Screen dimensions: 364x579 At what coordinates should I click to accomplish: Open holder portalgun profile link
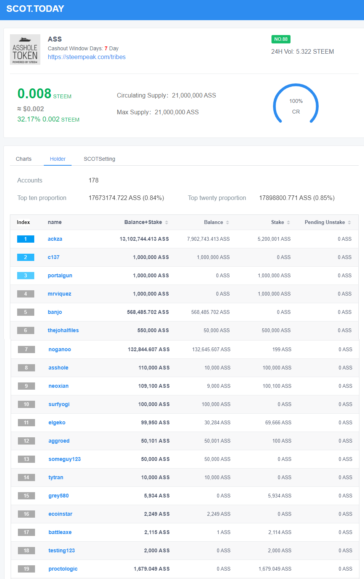tap(60, 275)
